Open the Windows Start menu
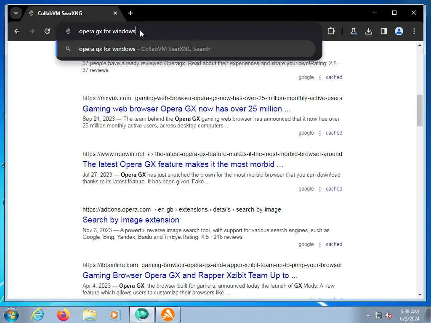The width and height of the screenshot is (431, 323). click(11, 315)
